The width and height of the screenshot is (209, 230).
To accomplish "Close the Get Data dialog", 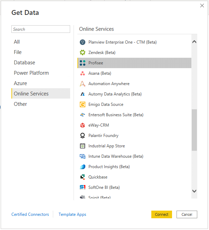I will click(x=202, y=6).
